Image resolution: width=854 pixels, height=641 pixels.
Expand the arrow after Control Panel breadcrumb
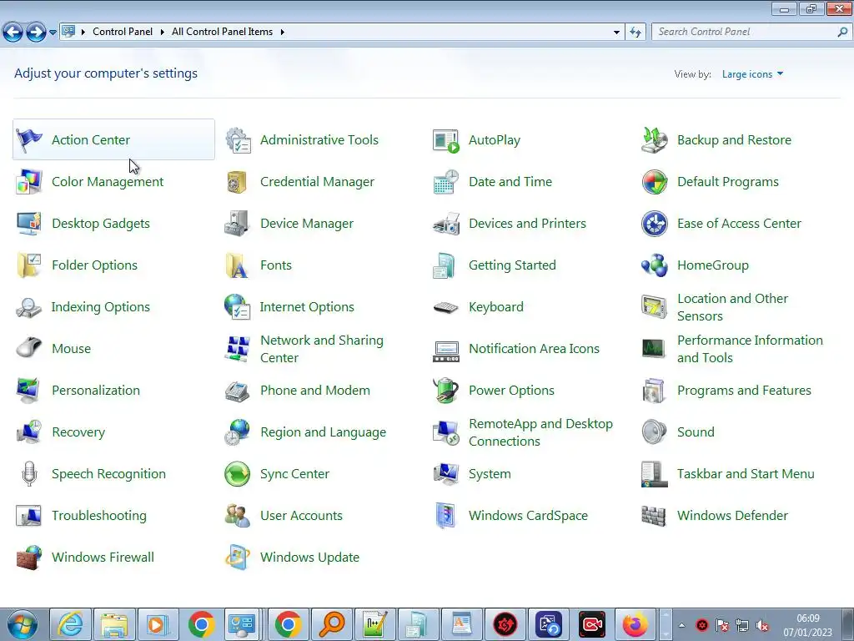tap(162, 33)
